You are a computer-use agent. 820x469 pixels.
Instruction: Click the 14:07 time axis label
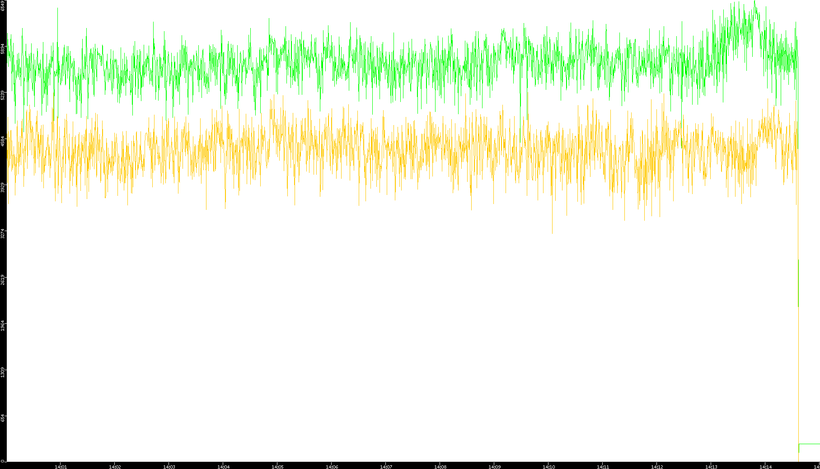tap(386, 467)
